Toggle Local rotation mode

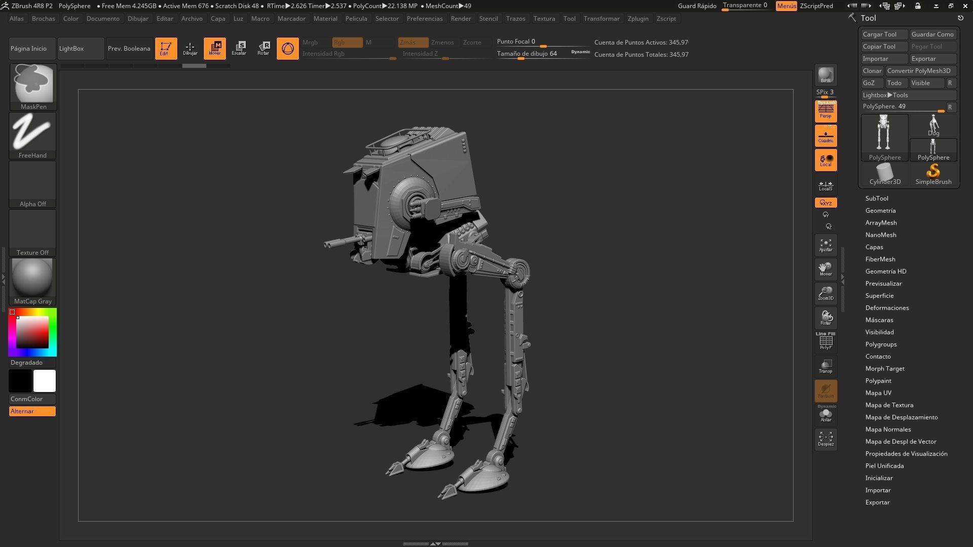[x=826, y=160]
